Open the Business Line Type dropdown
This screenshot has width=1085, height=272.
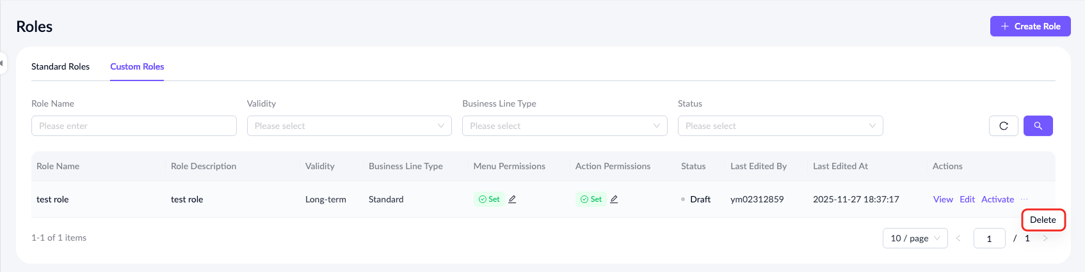[x=564, y=126]
